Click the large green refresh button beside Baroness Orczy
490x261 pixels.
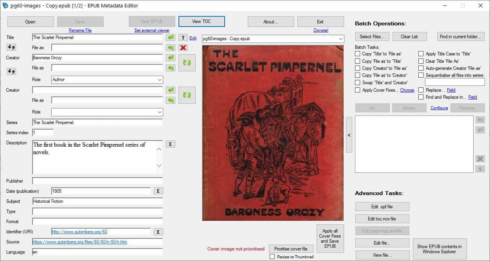(x=187, y=63)
